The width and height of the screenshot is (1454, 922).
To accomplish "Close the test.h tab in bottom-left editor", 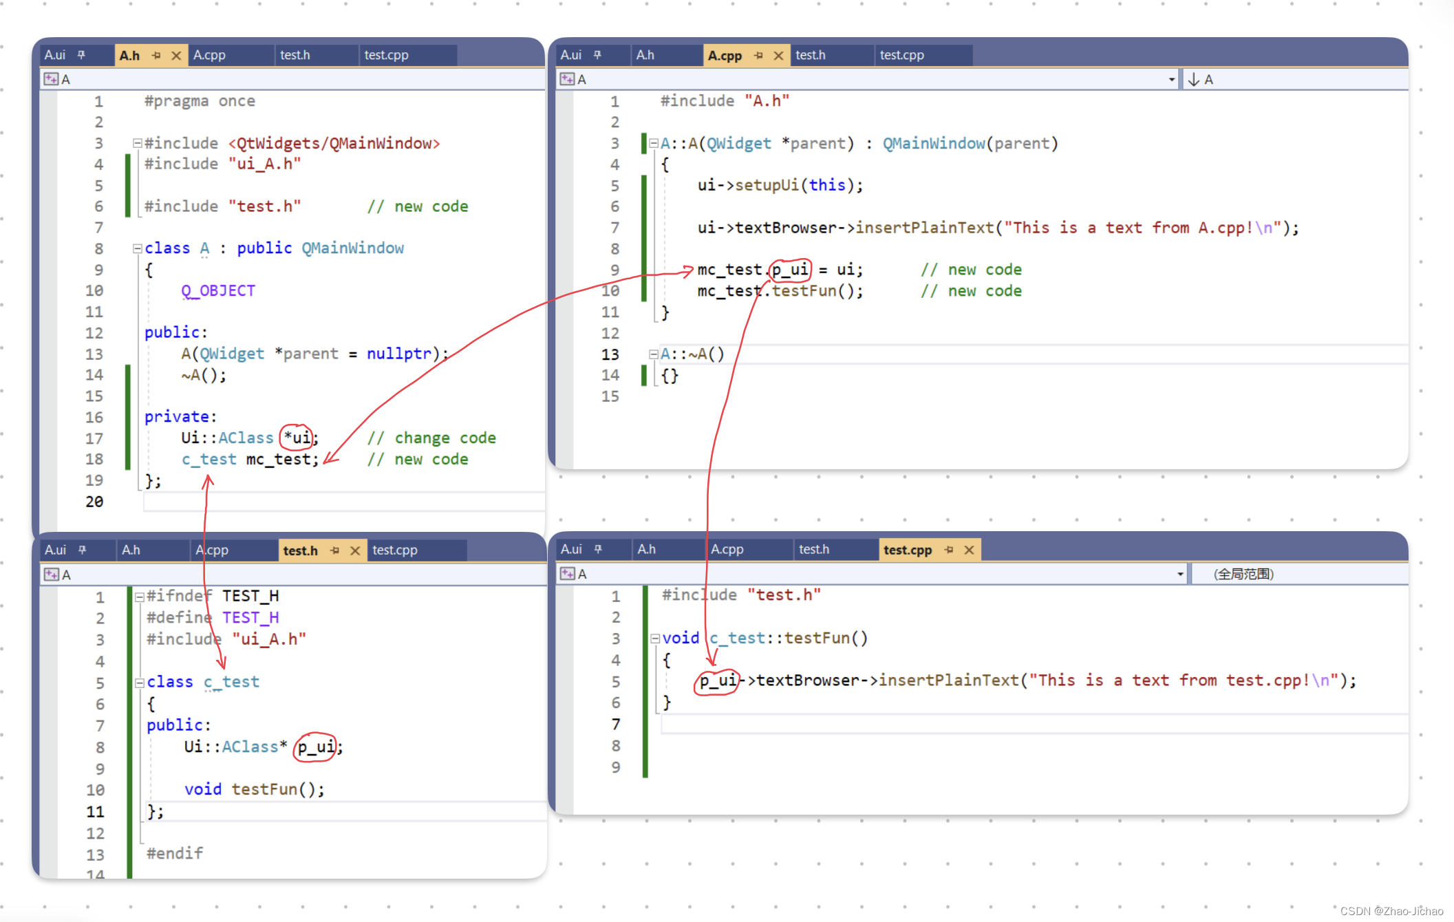I will click(355, 550).
